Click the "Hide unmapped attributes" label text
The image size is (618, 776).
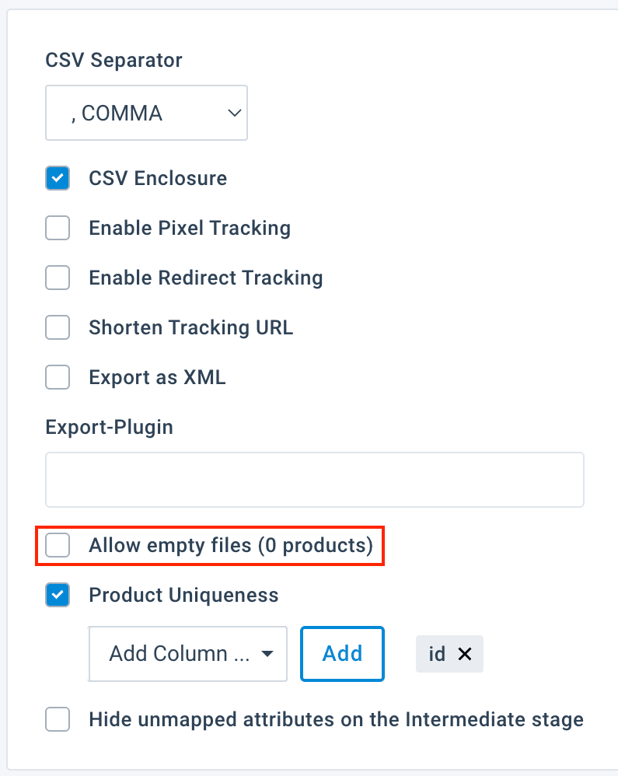coord(336,719)
